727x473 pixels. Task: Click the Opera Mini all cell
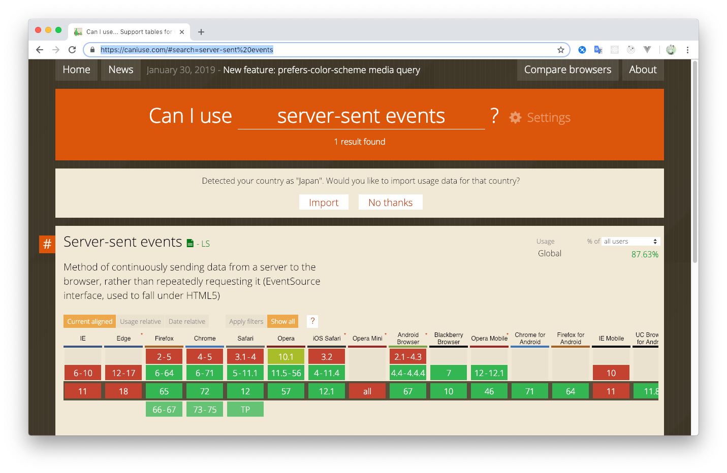pyautogui.click(x=367, y=391)
